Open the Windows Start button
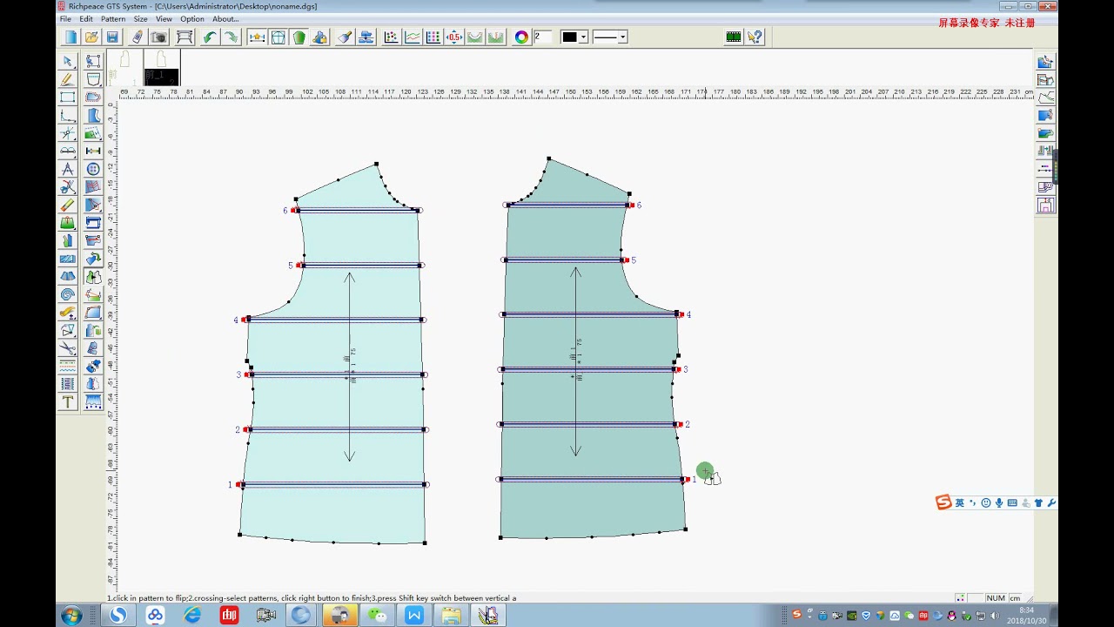Image resolution: width=1114 pixels, height=627 pixels. [x=71, y=616]
